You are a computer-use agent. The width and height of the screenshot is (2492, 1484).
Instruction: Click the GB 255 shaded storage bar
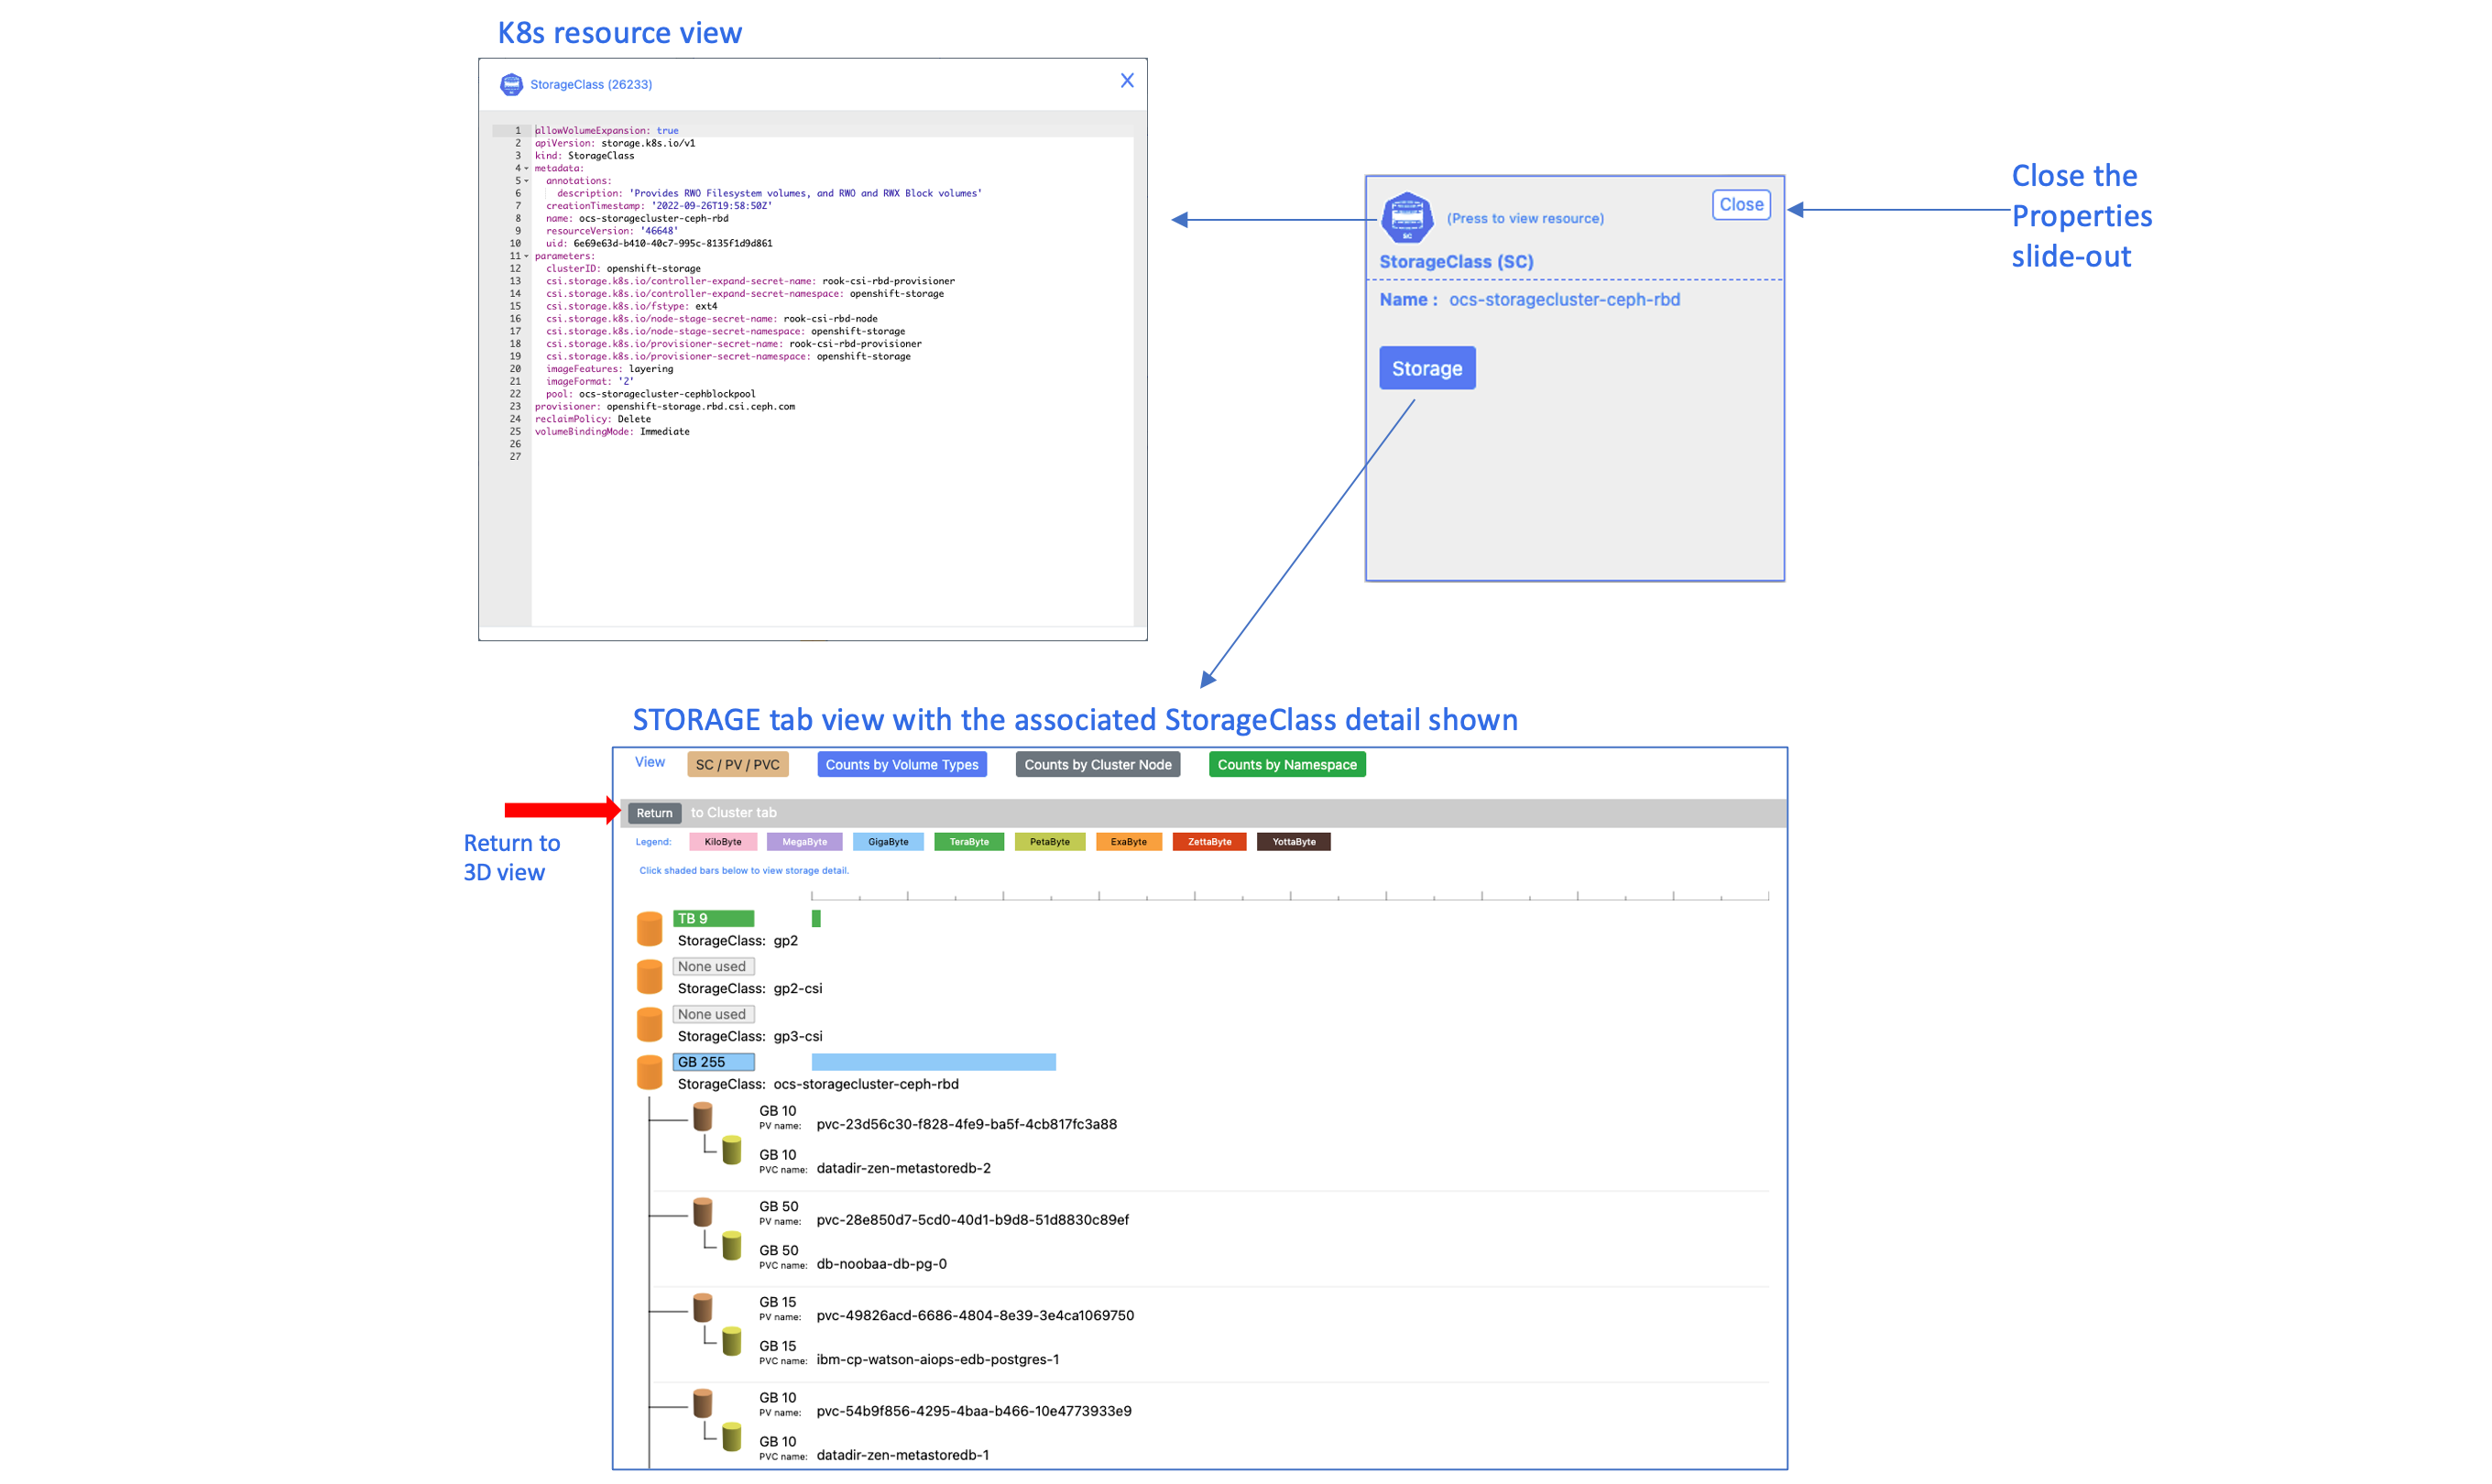coord(933,1062)
